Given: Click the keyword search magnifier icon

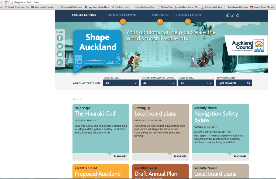Looking at the screenshot, I should pos(249,83).
